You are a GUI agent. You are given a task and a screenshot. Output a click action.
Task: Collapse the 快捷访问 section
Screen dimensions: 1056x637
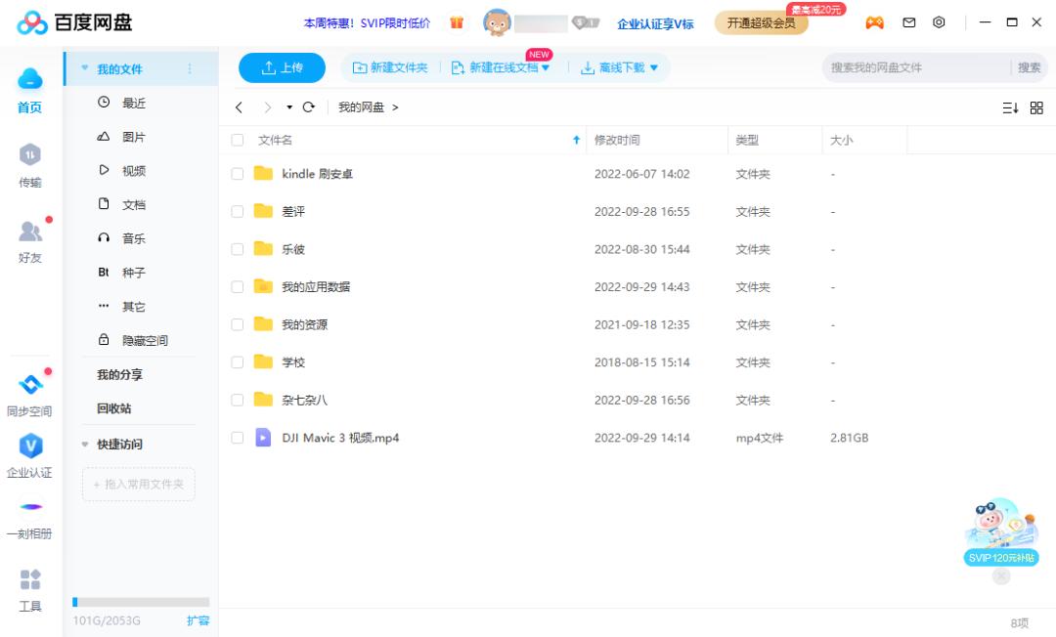click(85, 445)
